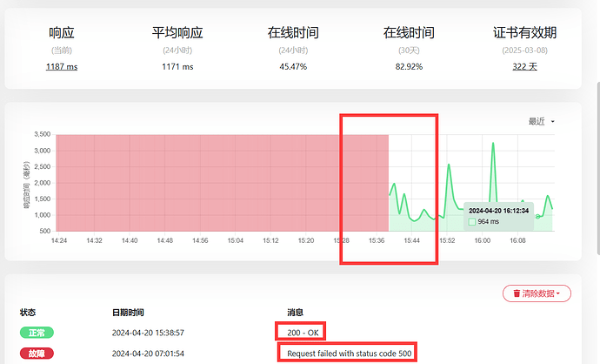Screen dimensions: 600x364
Task: Click the 故障 status badge
Action: 37,354
